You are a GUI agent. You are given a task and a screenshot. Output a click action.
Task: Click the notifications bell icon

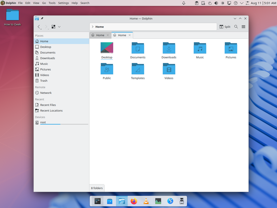183,3
